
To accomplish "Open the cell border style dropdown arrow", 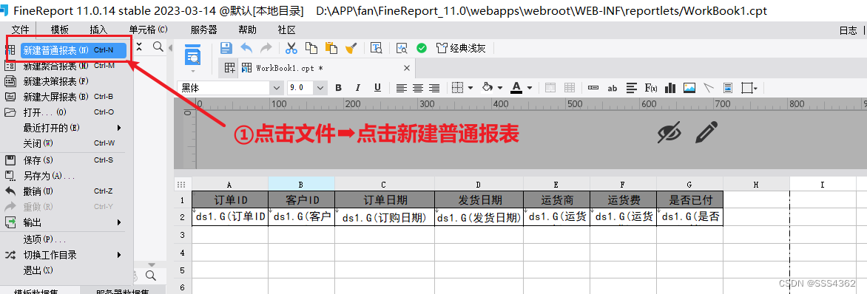I will pyautogui.click(x=470, y=87).
